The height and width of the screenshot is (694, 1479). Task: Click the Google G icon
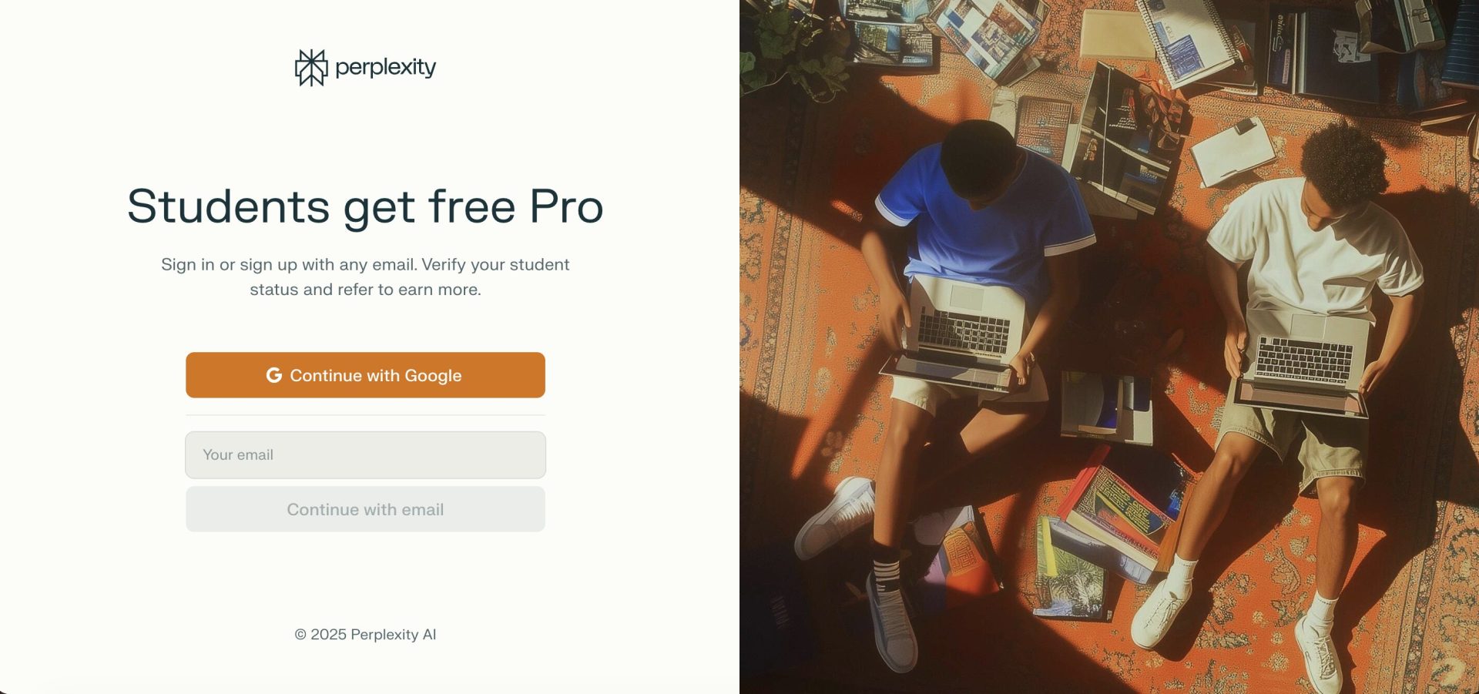pos(274,375)
